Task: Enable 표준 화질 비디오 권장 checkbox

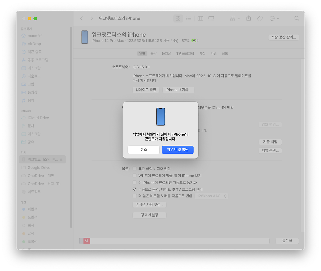Action: tap(135, 169)
